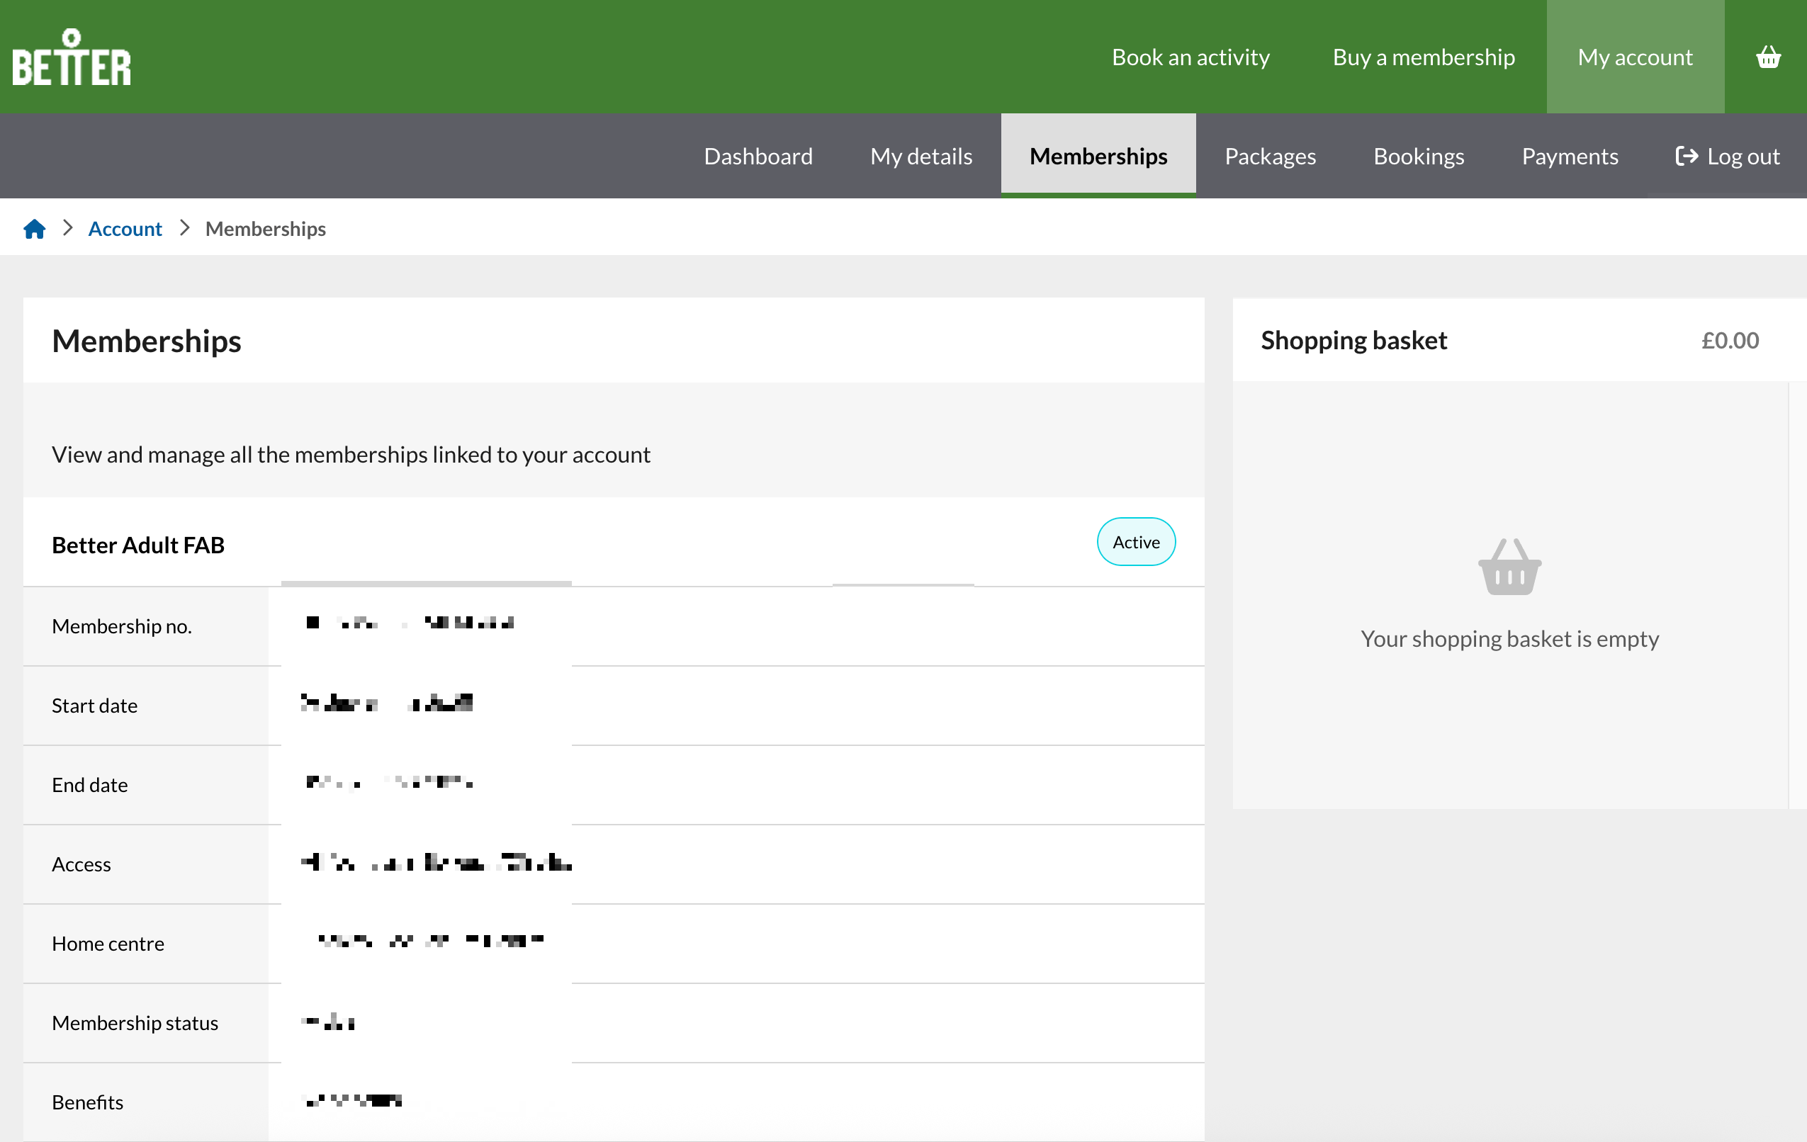This screenshot has width=1807, height=1142.
Task: Open the Payments tab
Action: (x=1569, y=156)
